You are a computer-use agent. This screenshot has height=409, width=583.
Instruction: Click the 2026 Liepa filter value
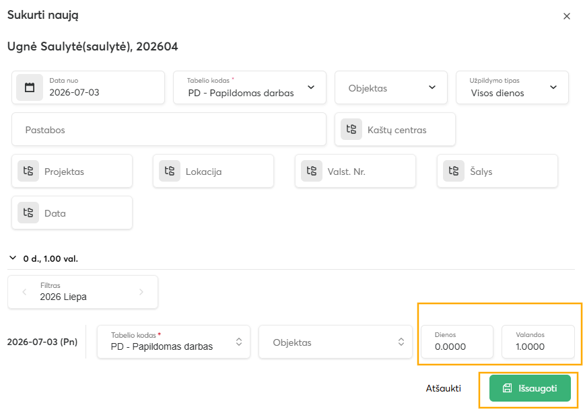tap(63, 297)
